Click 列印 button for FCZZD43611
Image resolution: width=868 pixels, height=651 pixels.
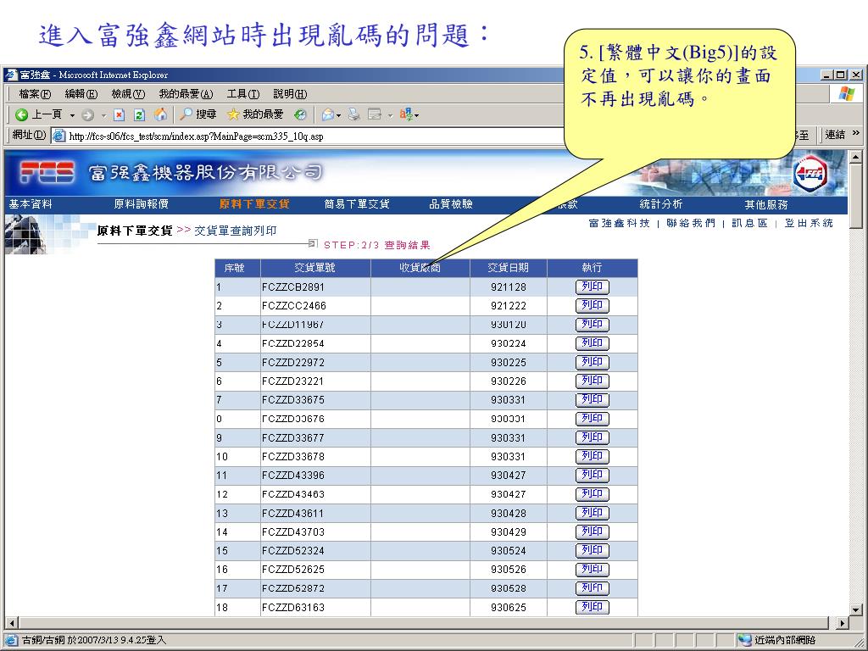click(592, 513)
